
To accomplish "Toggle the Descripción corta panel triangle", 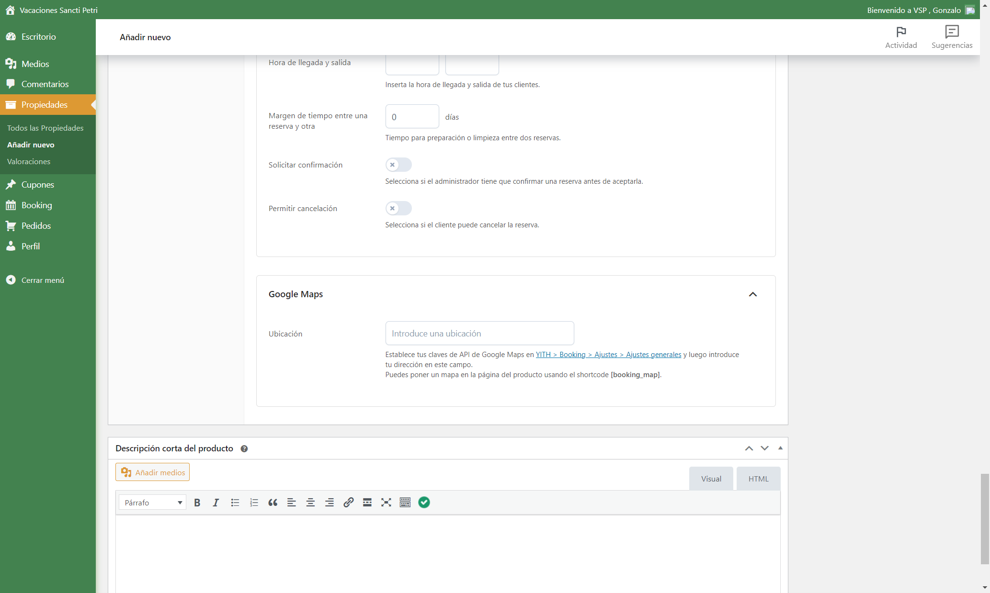I will (x=780, y=448).
